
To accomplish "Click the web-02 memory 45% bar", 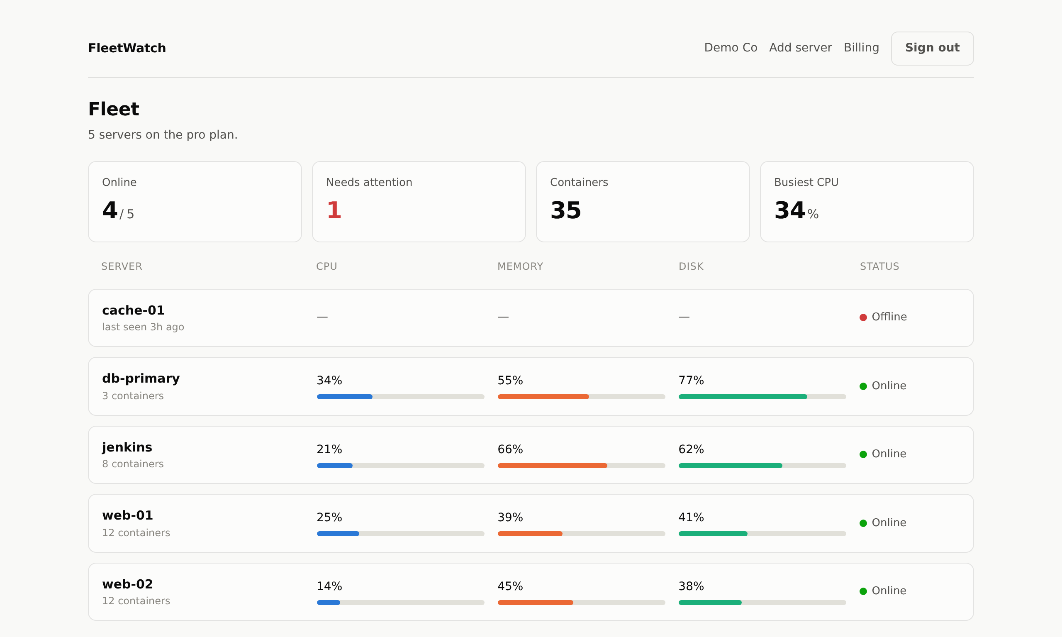I will (x=582, y=603).
